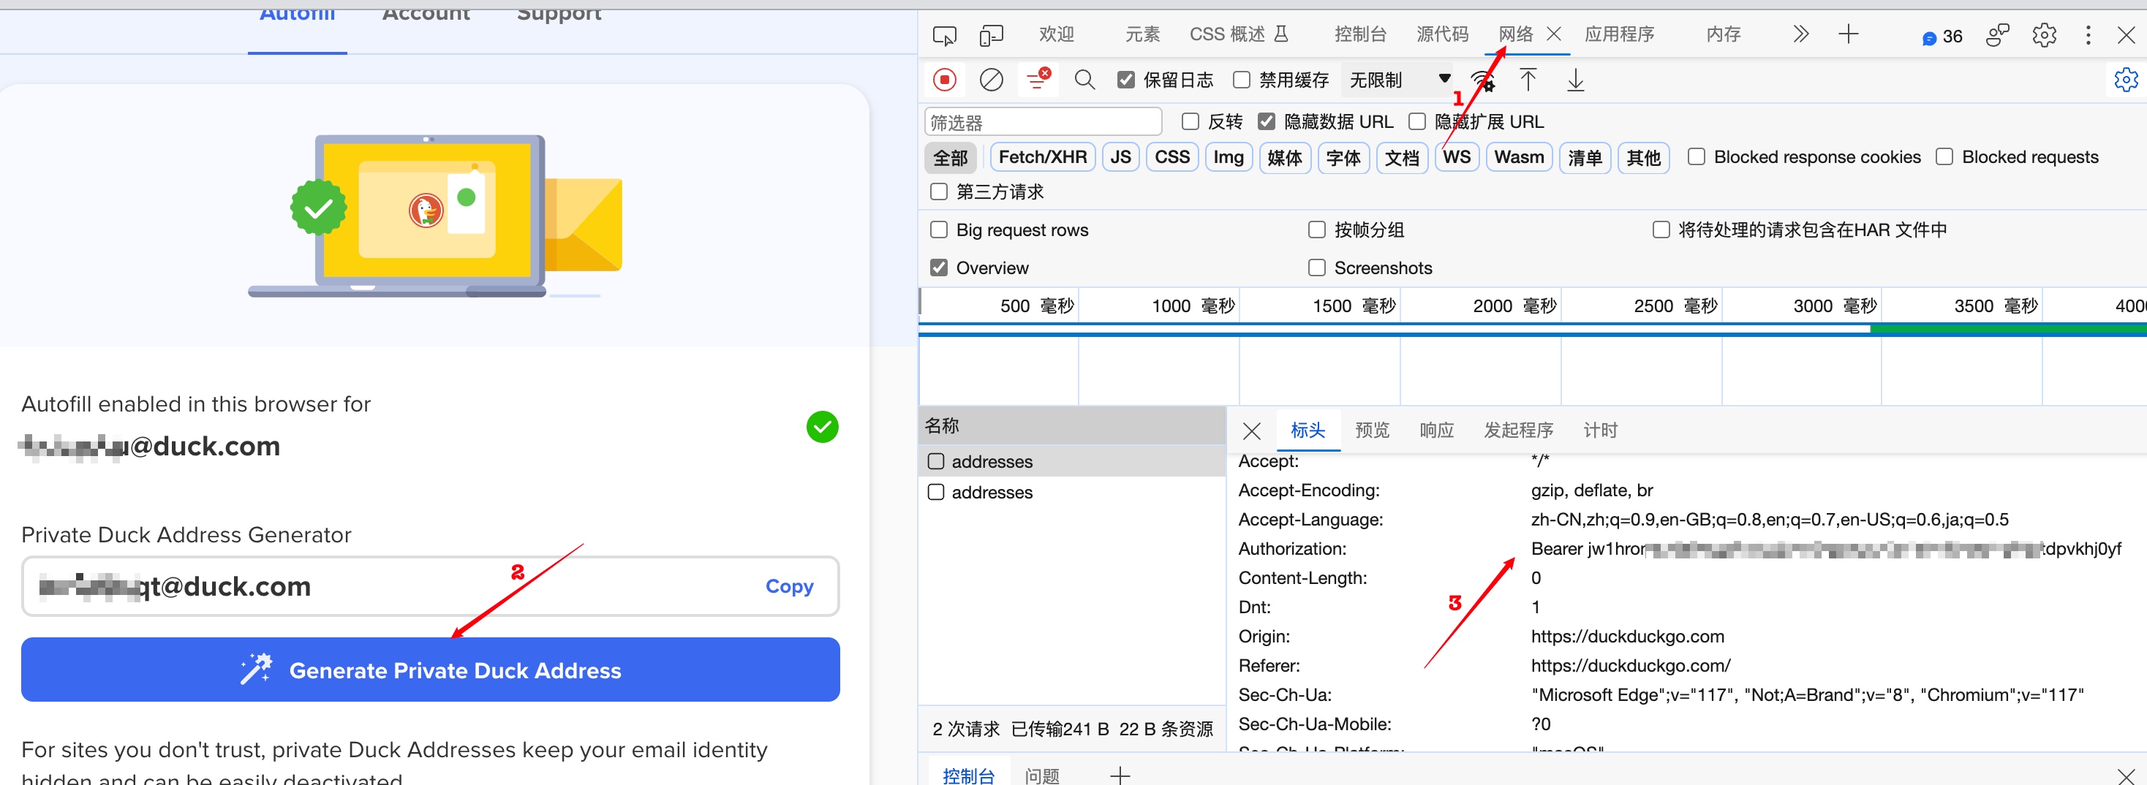Switch to 问题 drawer tab
Image resolution: width=2147 pixels, height=785 pixels.
point(1042,775)
